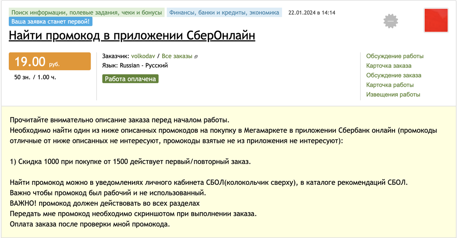Image resolution: width=457 pixels, height=238 pixels.
Task: Click the line 'Оплата заказа после проверки мной промокода'
Action: (90, 224)
